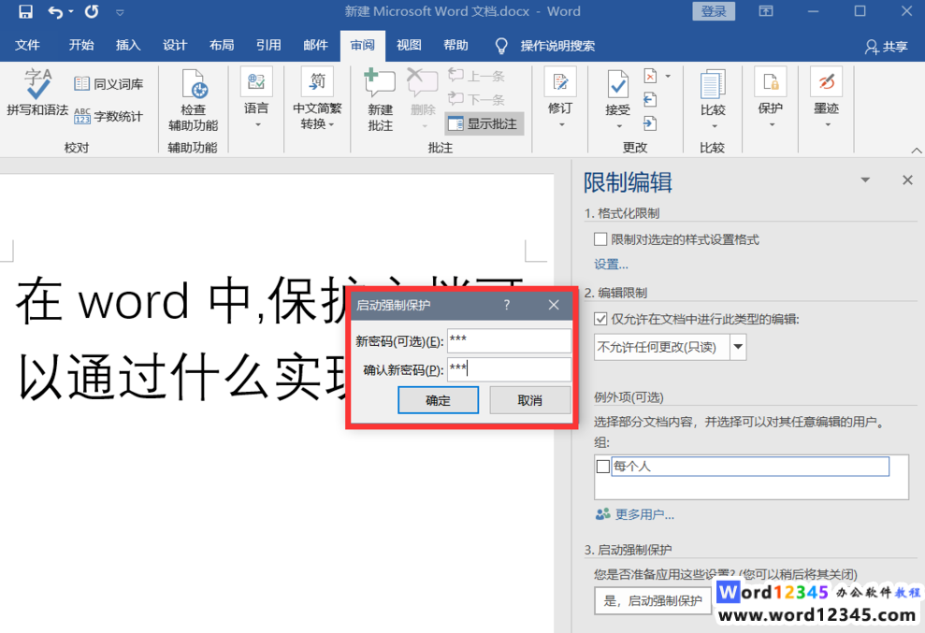Image resolution: width=925 pixels, height=633 pixels.
Task: Switch to the 邮件 tab
Action: tap(315, 46)
